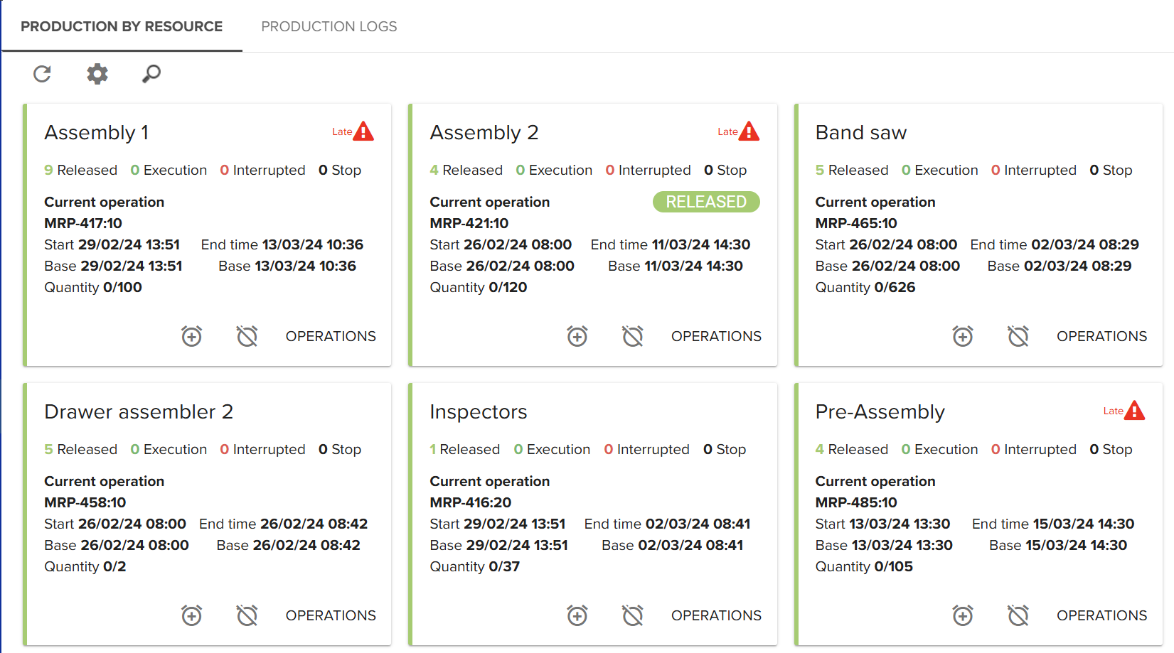Switch to the Production Logs tab

[x=329, y=26]
